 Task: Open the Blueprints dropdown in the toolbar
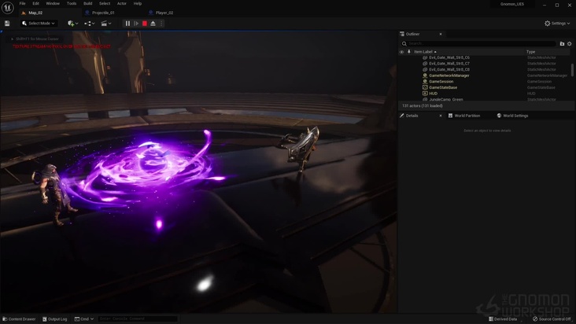click(89, 24)
